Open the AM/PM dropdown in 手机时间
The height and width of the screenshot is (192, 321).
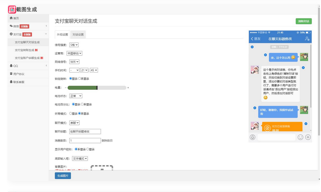click(74, 70)
